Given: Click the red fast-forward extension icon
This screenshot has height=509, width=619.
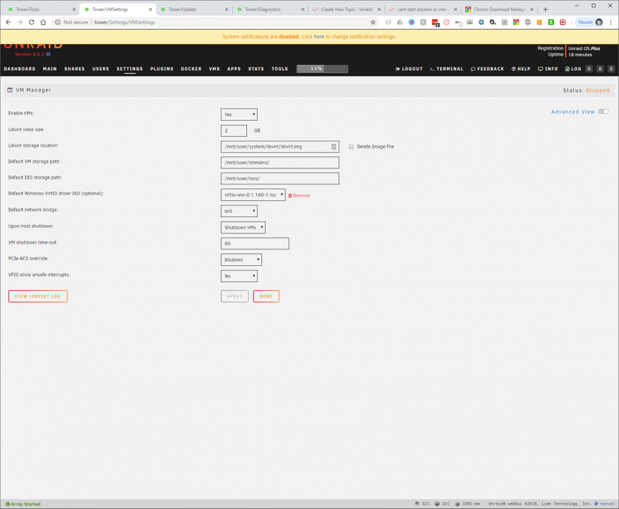Looking at the screenshot, I should point(563,22).
